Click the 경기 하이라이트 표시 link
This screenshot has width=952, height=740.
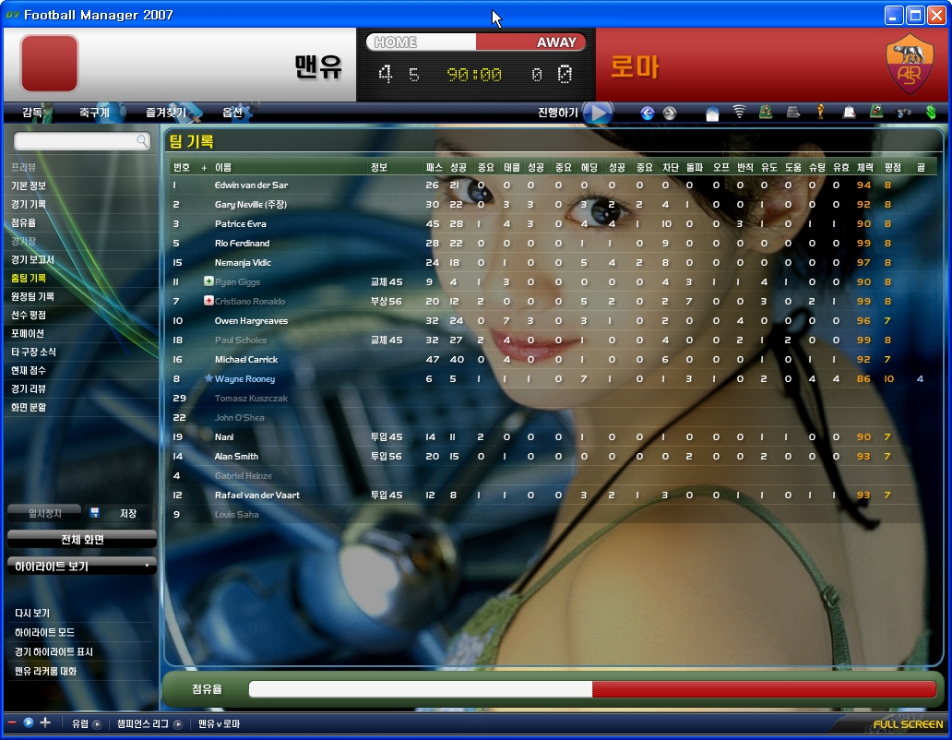54,652
